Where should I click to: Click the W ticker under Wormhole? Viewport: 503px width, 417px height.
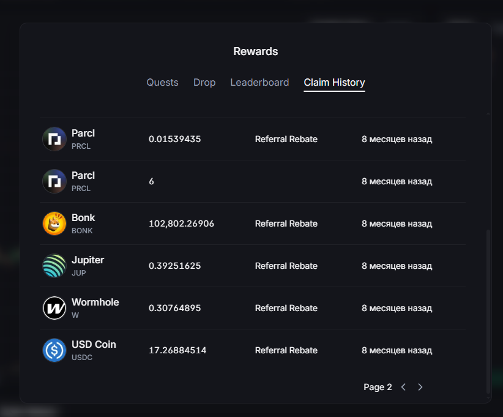75,315
